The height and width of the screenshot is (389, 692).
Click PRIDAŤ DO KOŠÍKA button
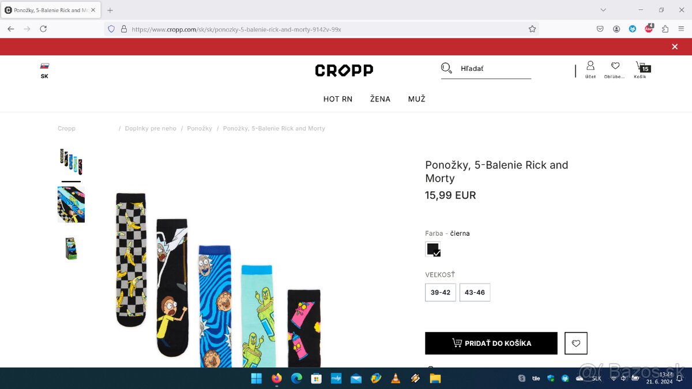pyautogui.click(x=491, y=343)
